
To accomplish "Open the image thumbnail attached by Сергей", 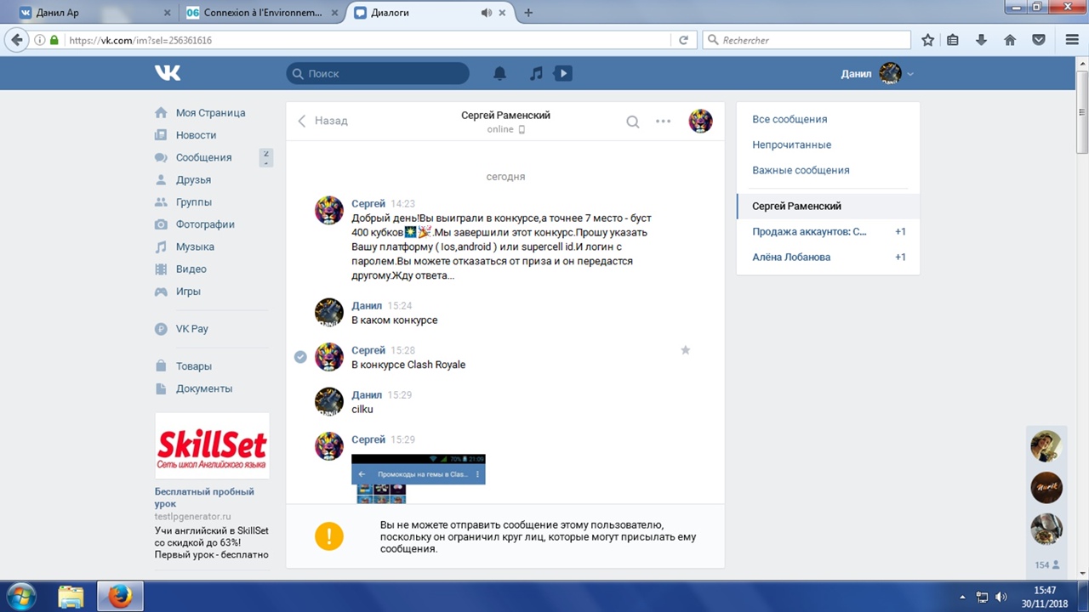I will click(x=418, y=479).
